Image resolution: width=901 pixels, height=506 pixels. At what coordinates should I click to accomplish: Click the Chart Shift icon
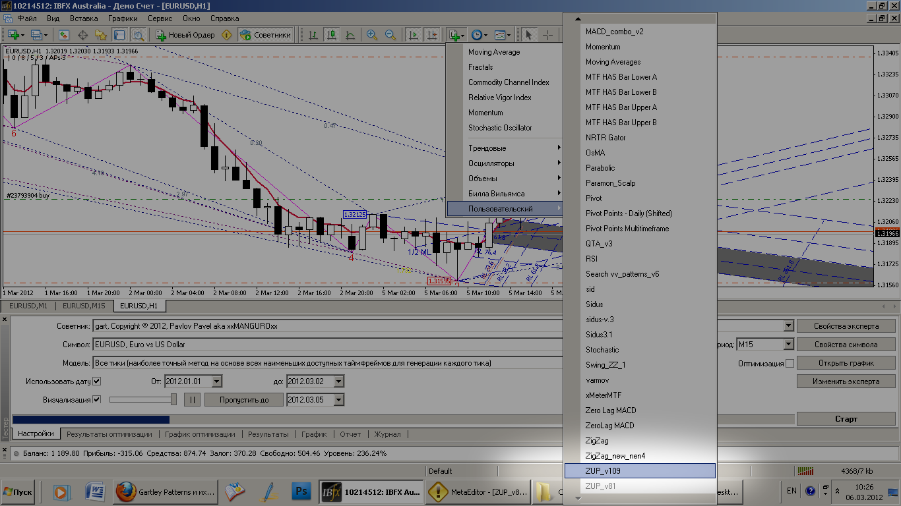click(x=432, y=35)
